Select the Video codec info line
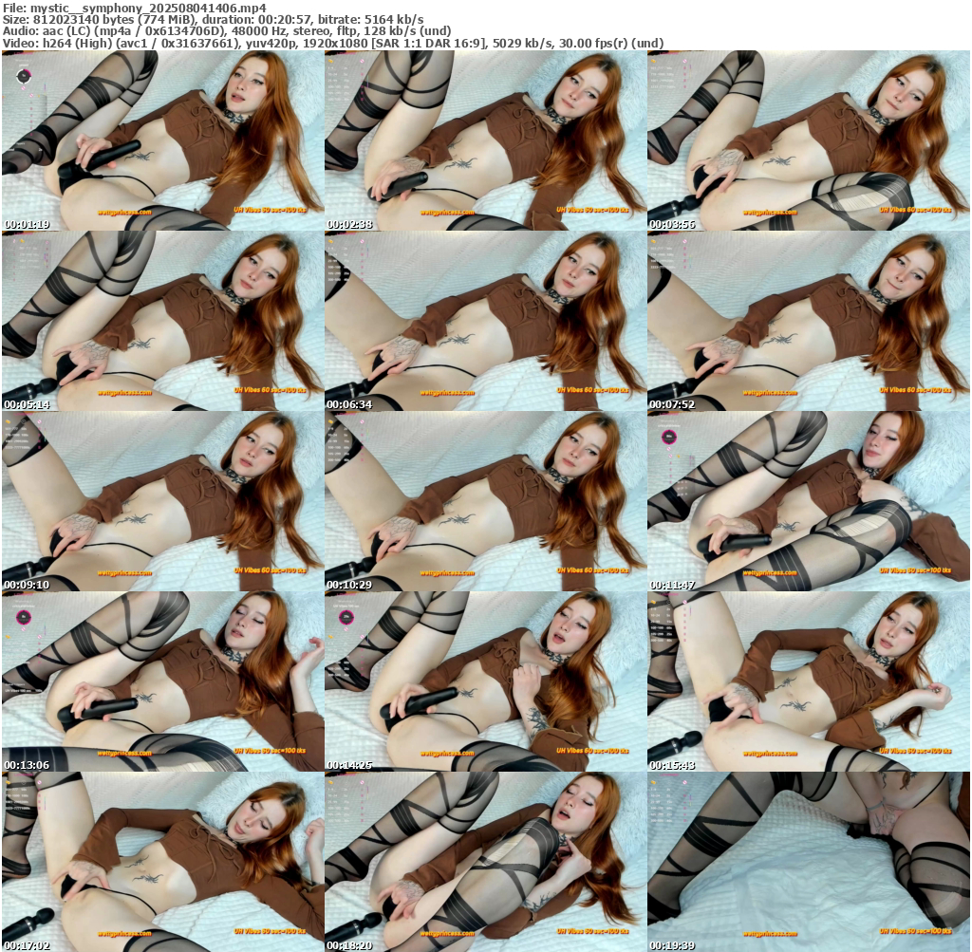Viewport: 972px width, 952px height. point(332,43)
